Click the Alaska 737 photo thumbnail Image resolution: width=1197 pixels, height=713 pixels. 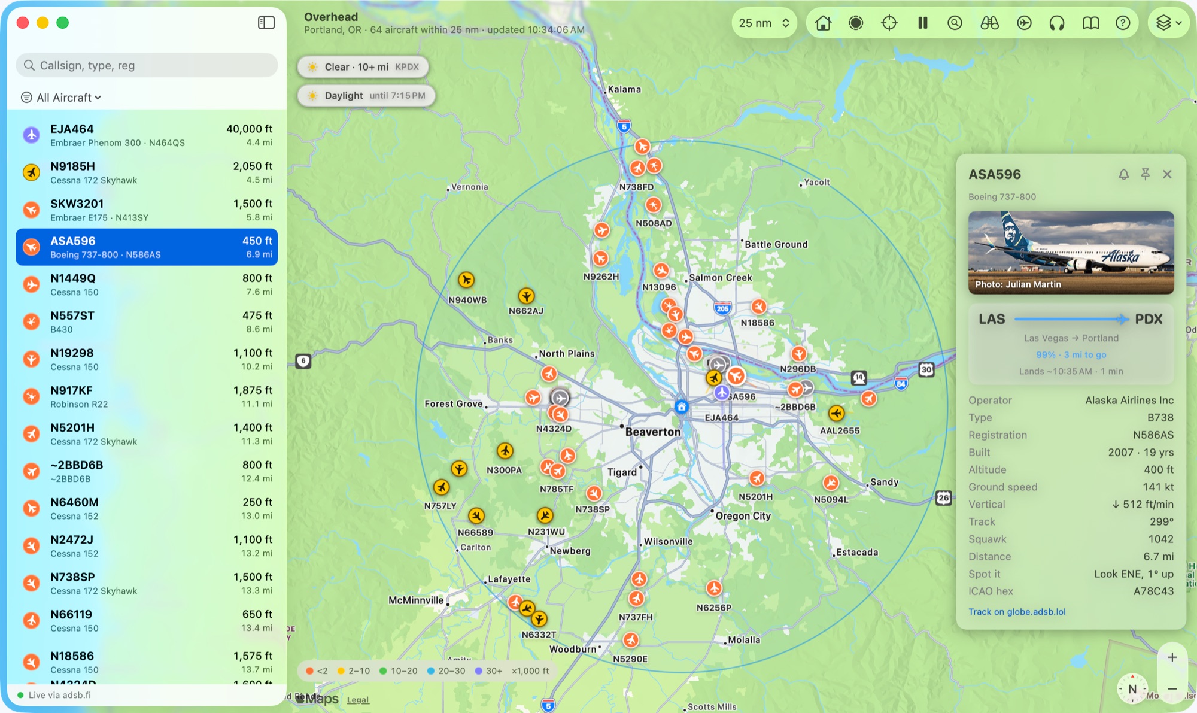(x=1071, y=252)
